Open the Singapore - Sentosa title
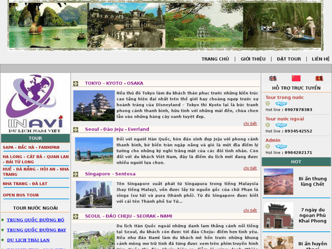332x249 pixels. pos(110,174)
